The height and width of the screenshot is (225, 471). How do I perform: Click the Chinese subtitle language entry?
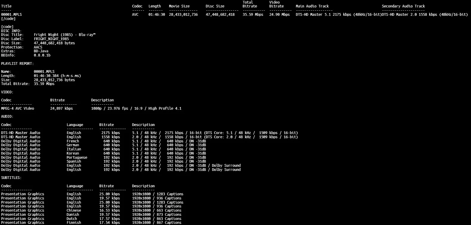click(x=74, y=210)
